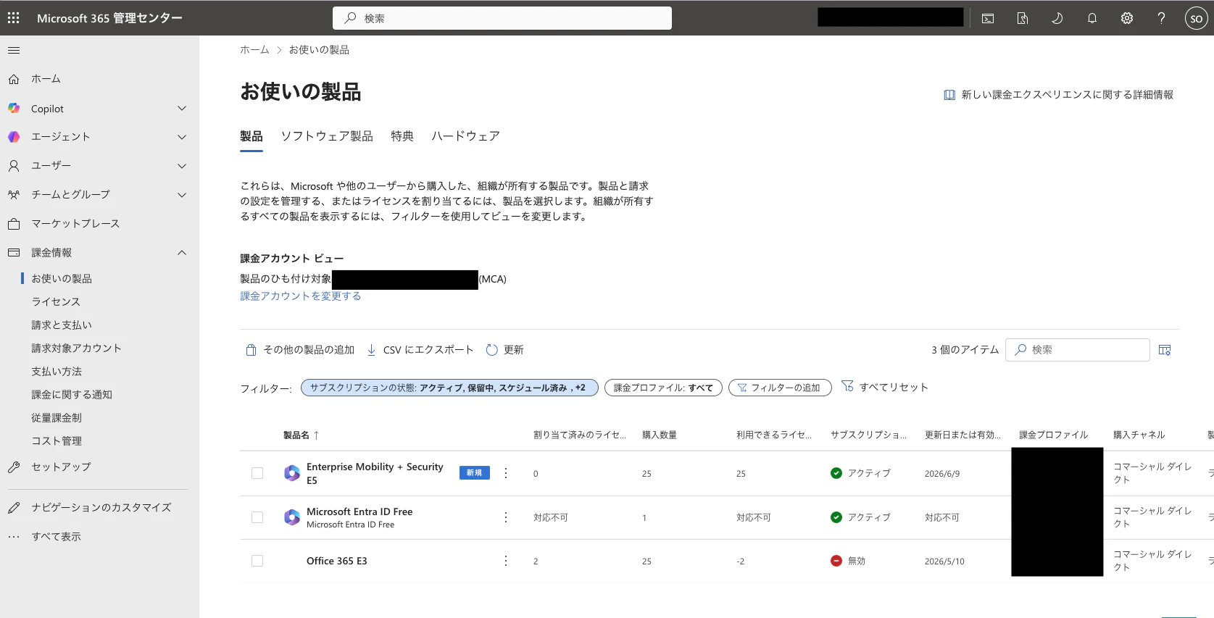Screen dimensions: 1214x618
Task: Select the Office 365 E3 row checkbox
Action: (257, 561)
